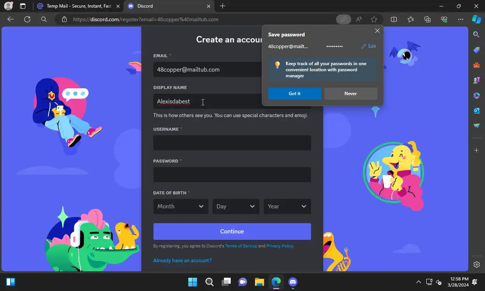Image resolution: width=485 pixels, height=291 pixels.
Task: Click Already have an account link
Action: [x=182, y=260]
